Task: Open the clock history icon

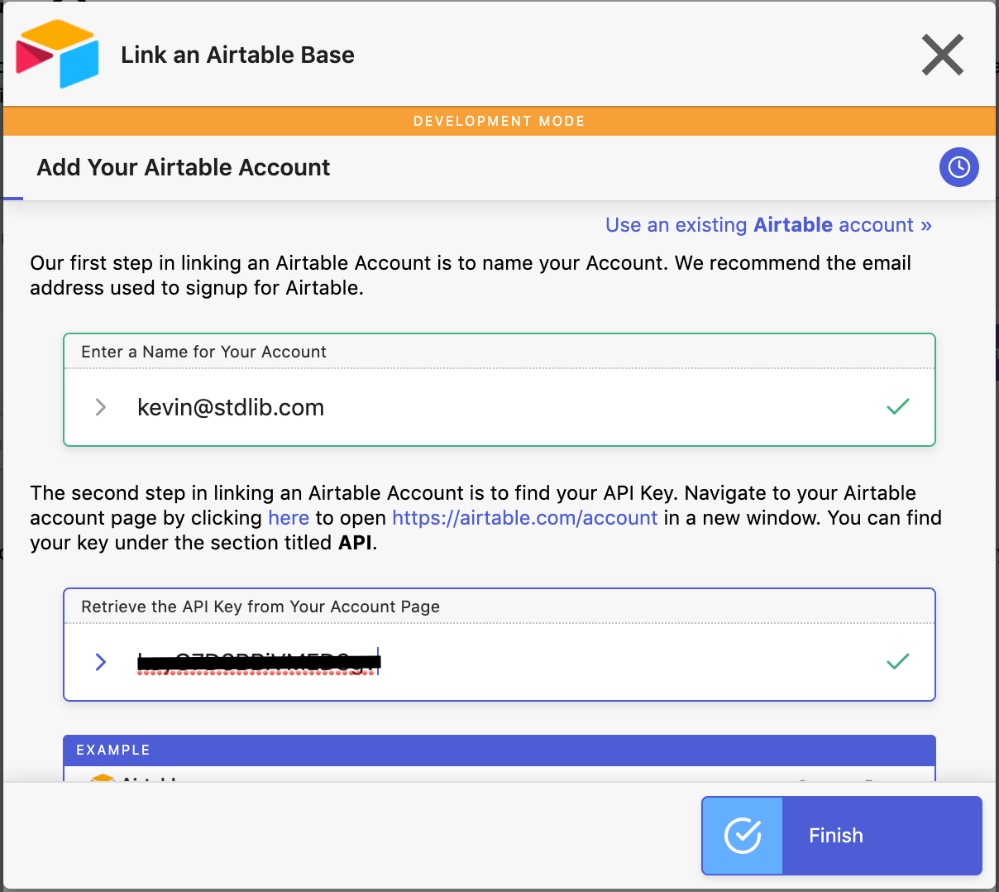Action: tap(958, 167)
